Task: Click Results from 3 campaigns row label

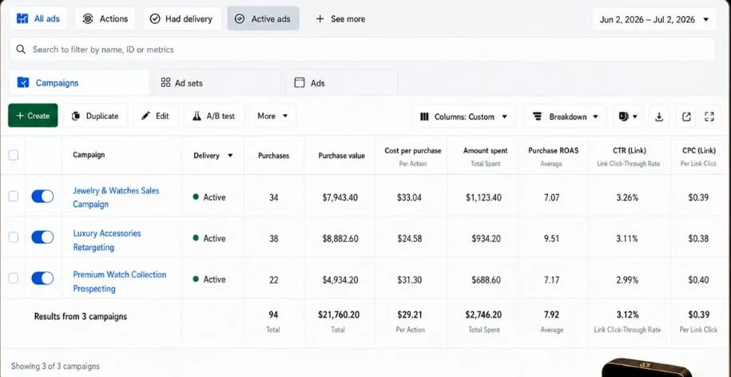Action: [x=80, y=316]
